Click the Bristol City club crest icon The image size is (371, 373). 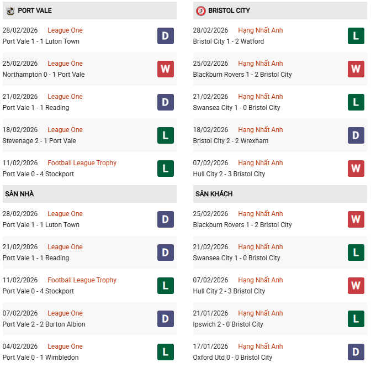pyautogui.click(x=200, y=10)
